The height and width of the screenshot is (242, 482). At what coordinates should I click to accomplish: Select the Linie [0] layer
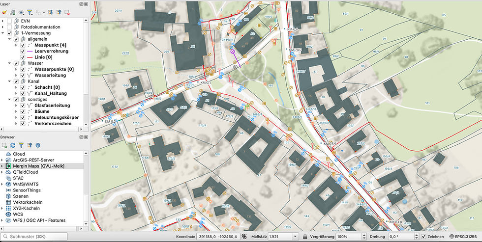43,57
